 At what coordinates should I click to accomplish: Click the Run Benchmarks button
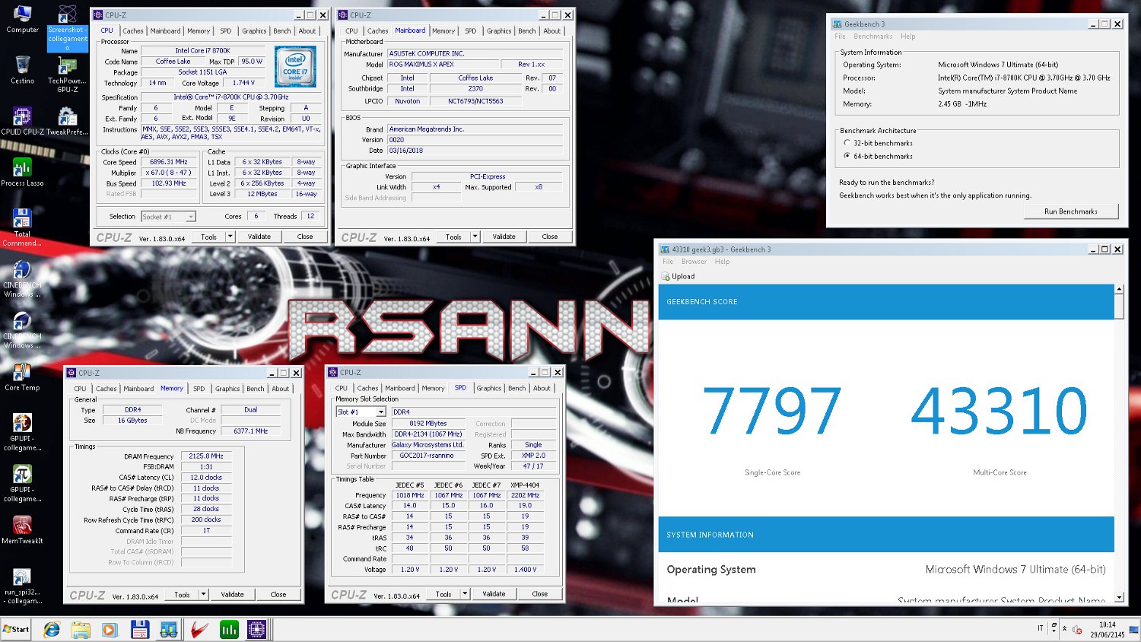pyautogui.click(x=1071, y=211)
